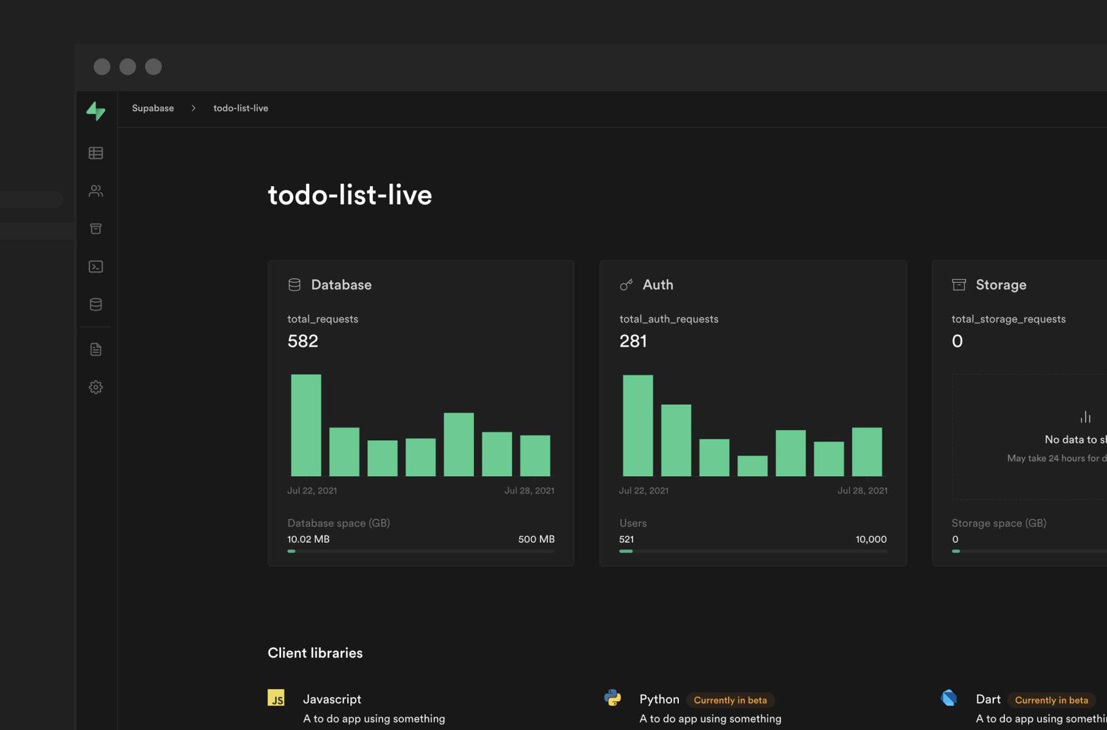
Task: Click the key icon next to Auth
Action: point(626,284)
